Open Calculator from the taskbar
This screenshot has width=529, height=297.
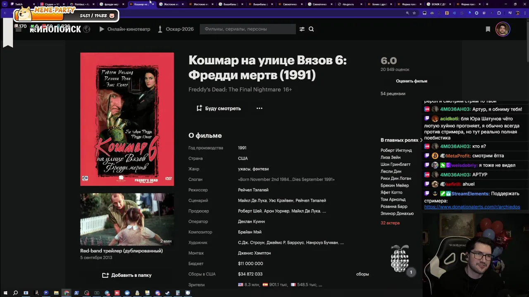[x=178, y=293]
